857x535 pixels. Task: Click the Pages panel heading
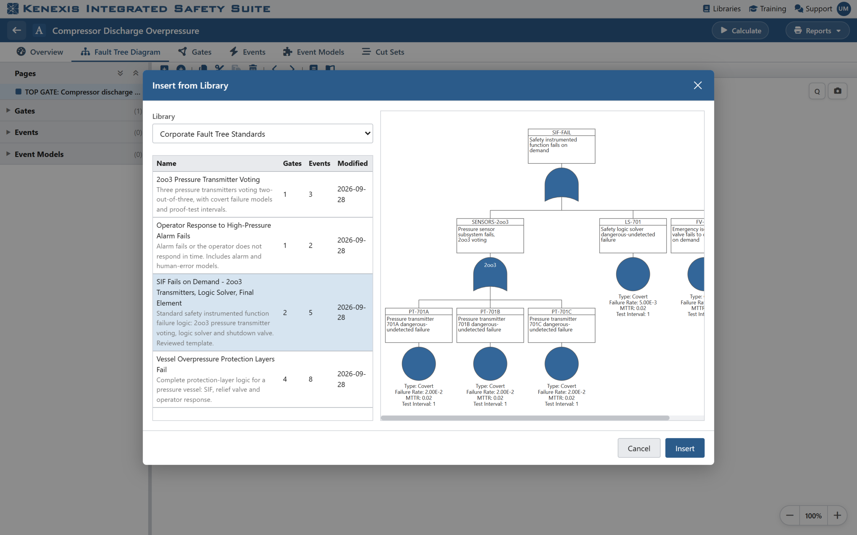25,73
